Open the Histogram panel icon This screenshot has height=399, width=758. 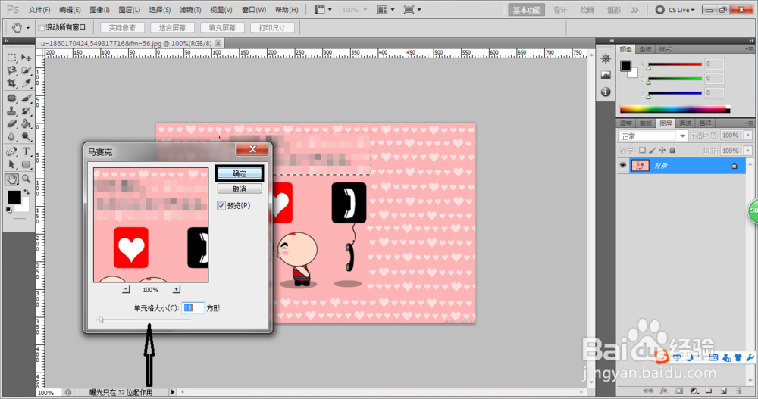(606, 75)
